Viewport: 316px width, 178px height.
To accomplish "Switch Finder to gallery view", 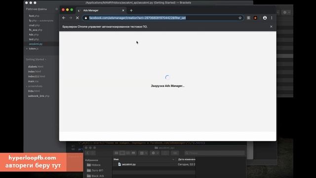I will 133,153.
